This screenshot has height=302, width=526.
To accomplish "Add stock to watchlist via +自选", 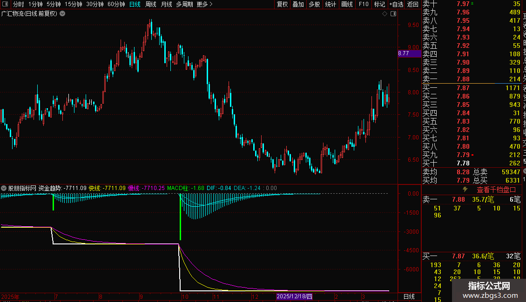I will click(396, 4).
